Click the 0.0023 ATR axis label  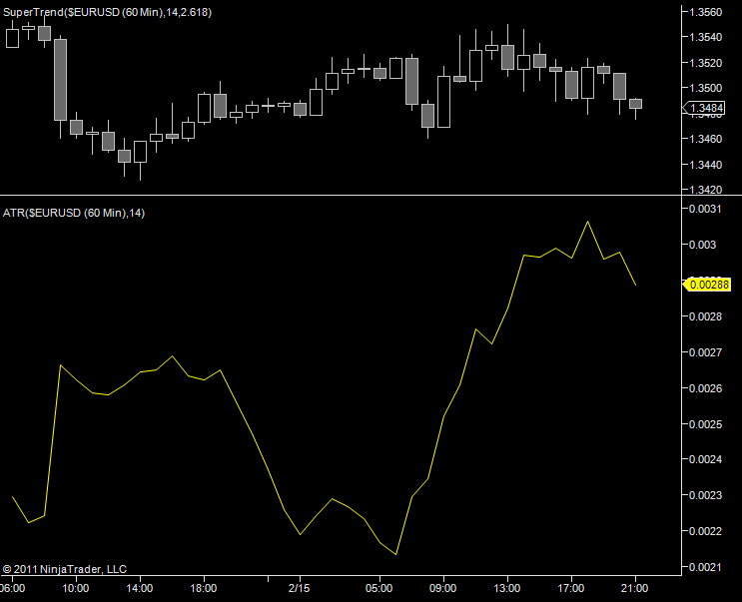706,495
